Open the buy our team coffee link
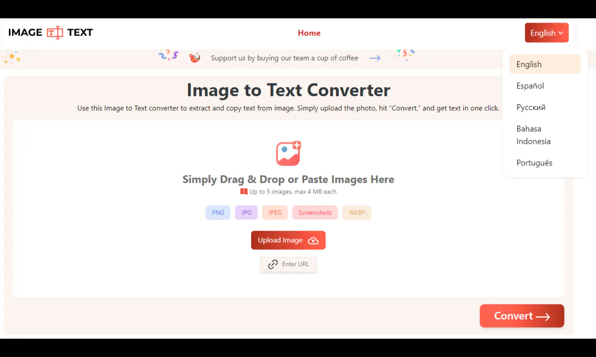This screenshot has width=596, height=357. point(284,58)
